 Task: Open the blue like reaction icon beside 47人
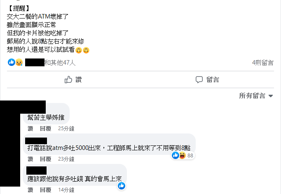(x=12, y=62)
